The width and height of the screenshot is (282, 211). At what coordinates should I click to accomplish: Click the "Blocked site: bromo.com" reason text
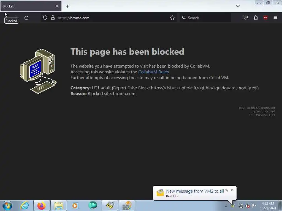(112, 94)
